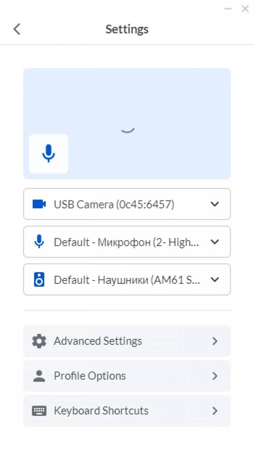Click the Profile Options person icon
Image resolution: width=254 pixels, height=450 pixels.
point(39,376)
